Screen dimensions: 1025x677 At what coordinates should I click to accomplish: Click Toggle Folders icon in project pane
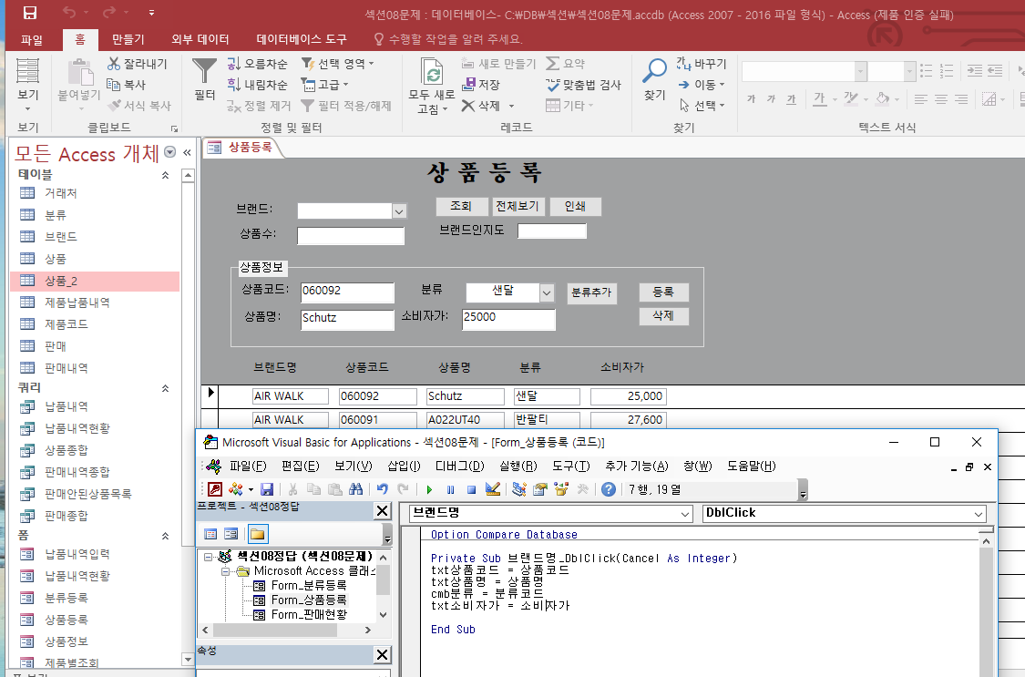[x=257, y=534]
